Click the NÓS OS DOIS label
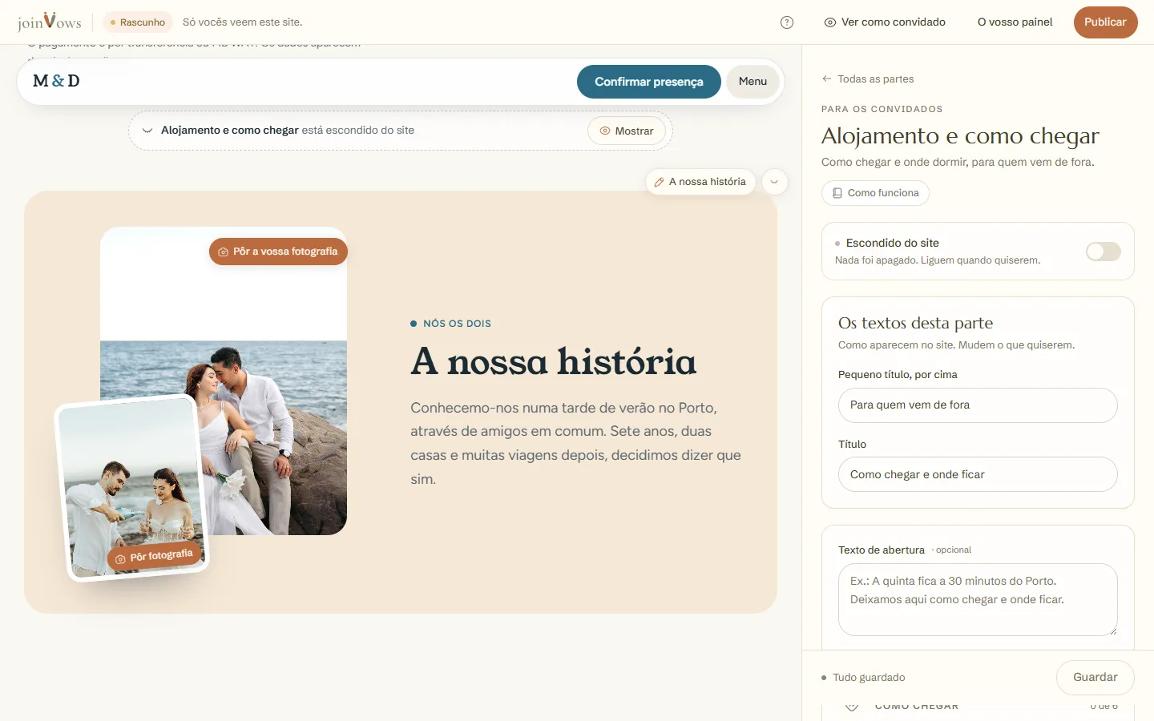 coord(457,324)
